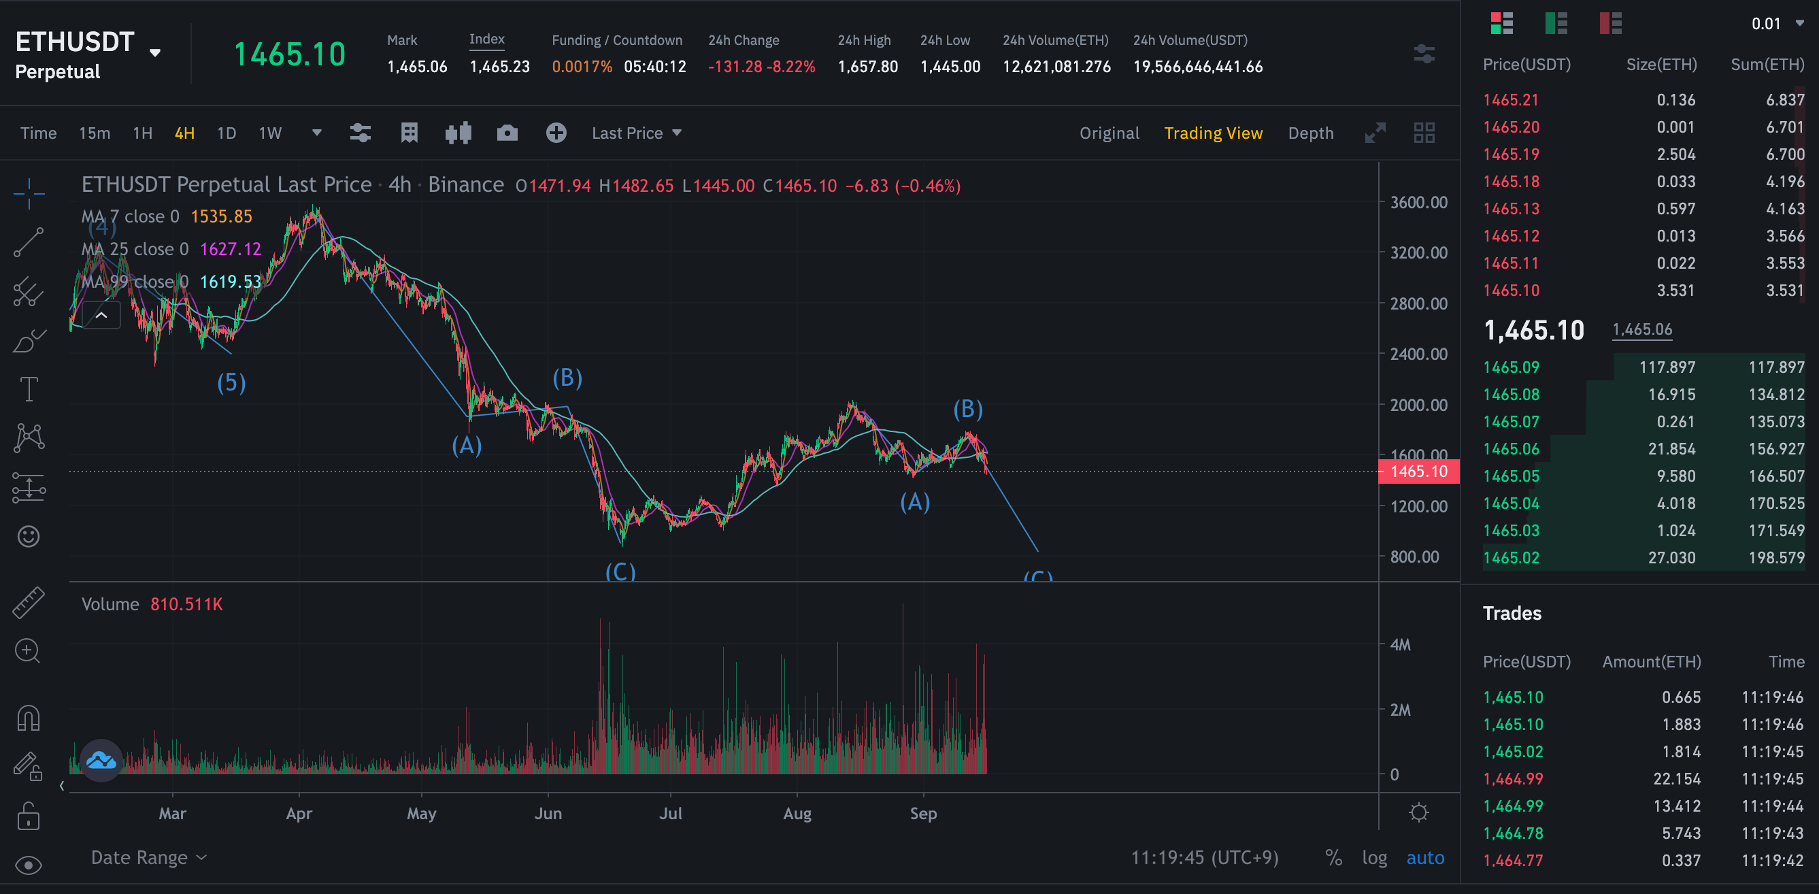The height and width of the screenshot is (894, 1819).
Task: Select the trend line drawing tool
Action: (29, 242)
